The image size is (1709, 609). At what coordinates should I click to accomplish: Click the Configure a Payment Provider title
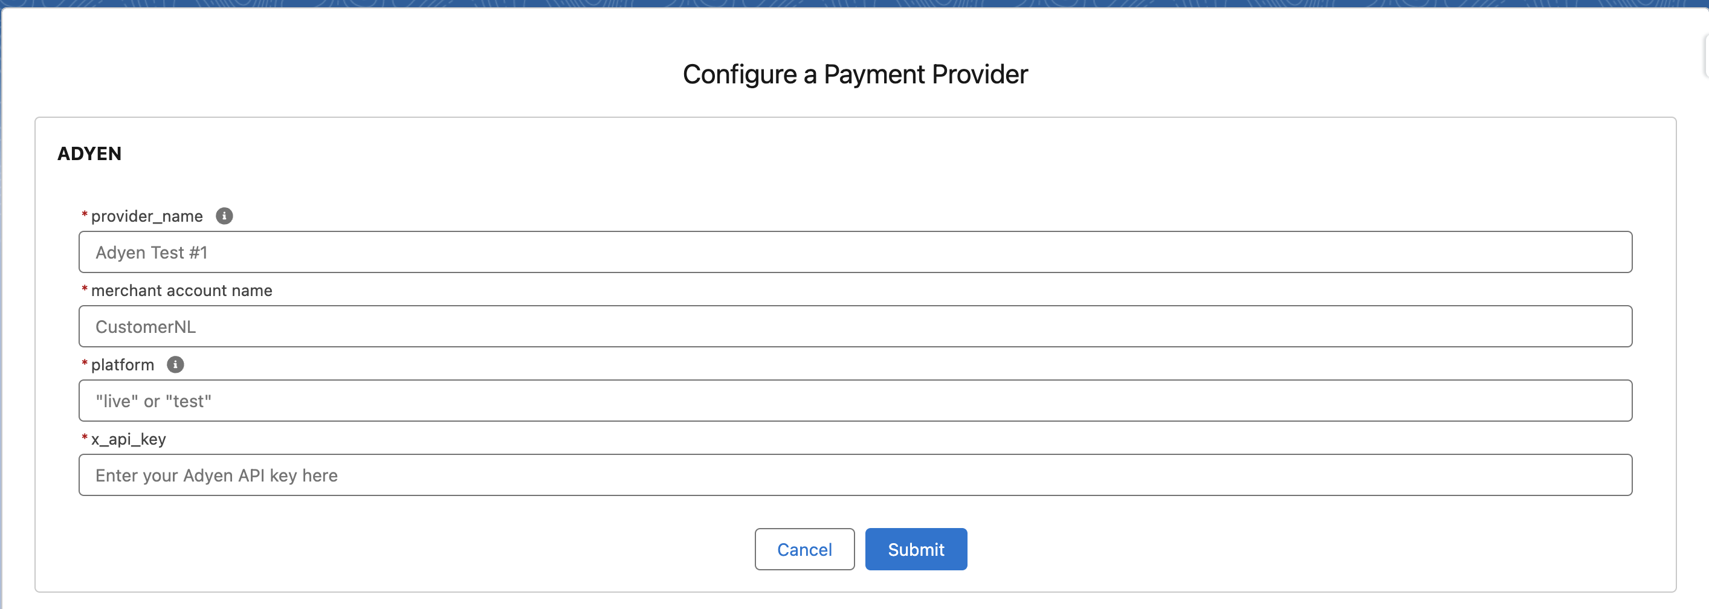click(x=854, y=74)
